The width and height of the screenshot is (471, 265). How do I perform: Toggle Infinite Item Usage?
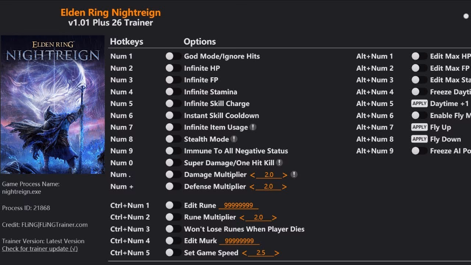pos(173,127)
